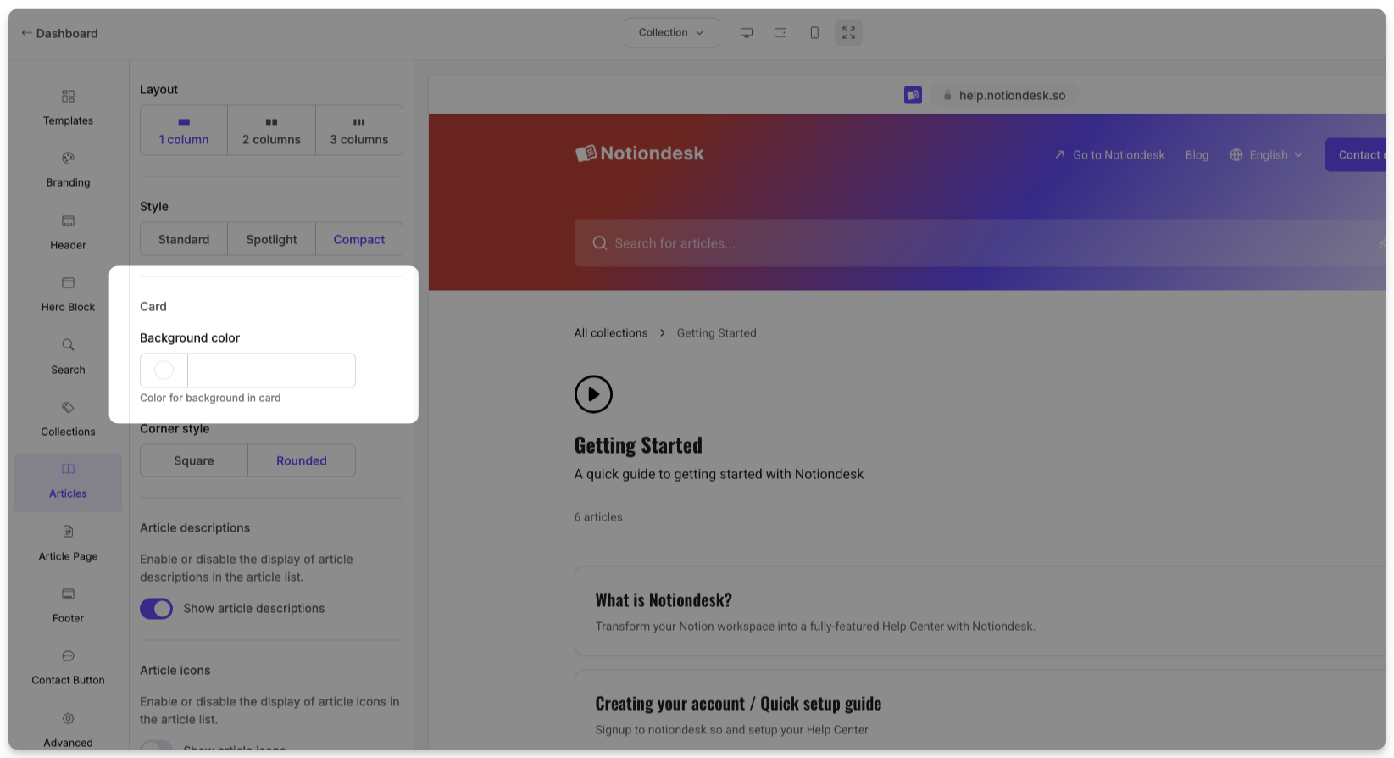Open Blog link in preview header
This screenshot has height=758, width=1394.
(x=1197, y=155)
